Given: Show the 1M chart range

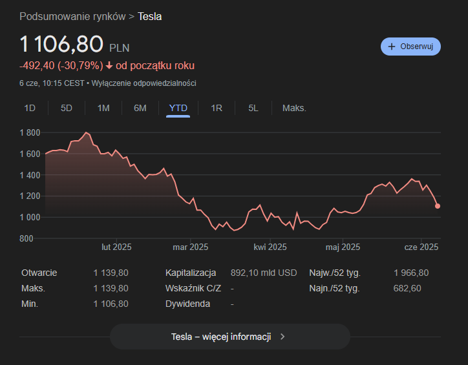Looking at the screenshot, I should pos(103,108).
